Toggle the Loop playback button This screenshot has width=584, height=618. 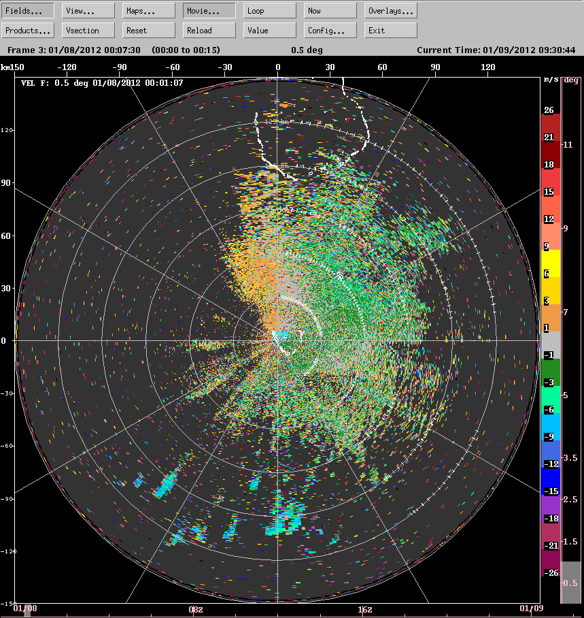pyautogui.click(x=270, y=11)
